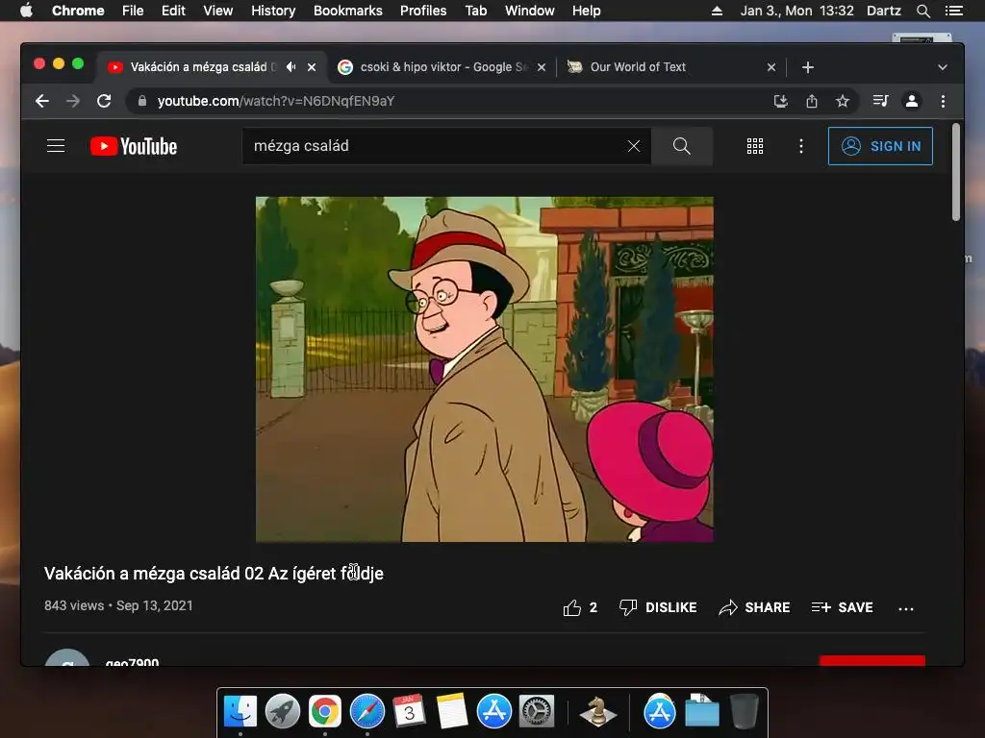The width and height of the screenshot is (985, 738).
Task: Open Notes from the Dock
Action: (x=452, y=712)
